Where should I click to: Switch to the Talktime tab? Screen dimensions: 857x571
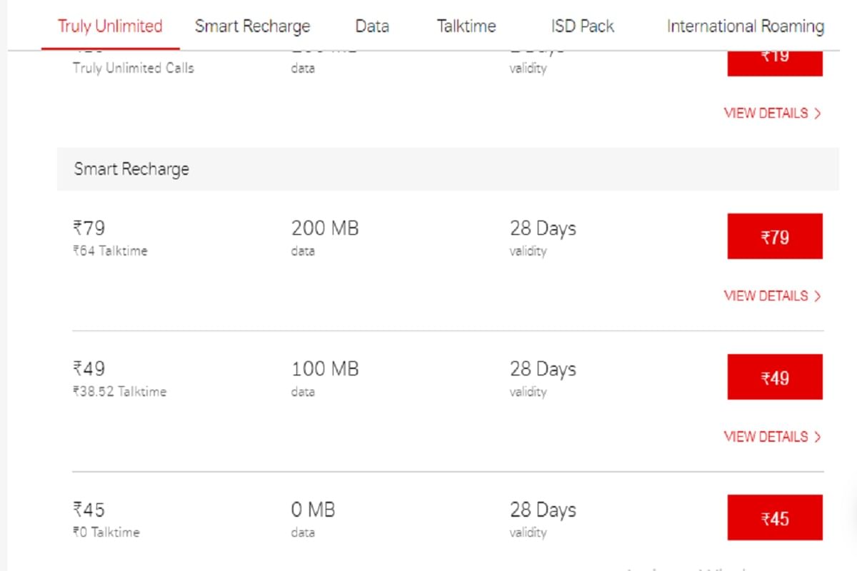pos(466,26)
